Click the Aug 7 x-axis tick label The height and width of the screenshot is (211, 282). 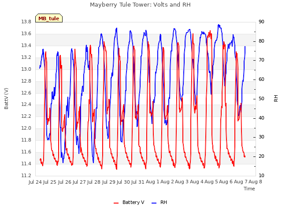[x=241, y=182]
